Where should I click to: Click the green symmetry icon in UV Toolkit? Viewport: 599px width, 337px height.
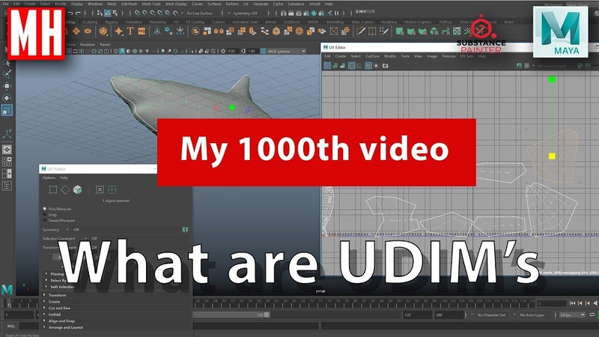184,229
